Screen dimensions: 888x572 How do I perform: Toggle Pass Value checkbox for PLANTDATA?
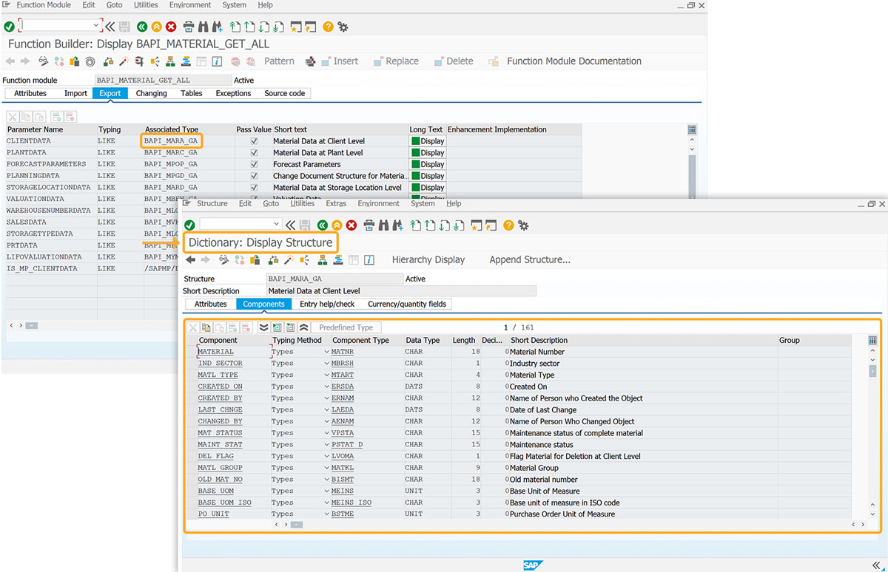pos(255,153)
